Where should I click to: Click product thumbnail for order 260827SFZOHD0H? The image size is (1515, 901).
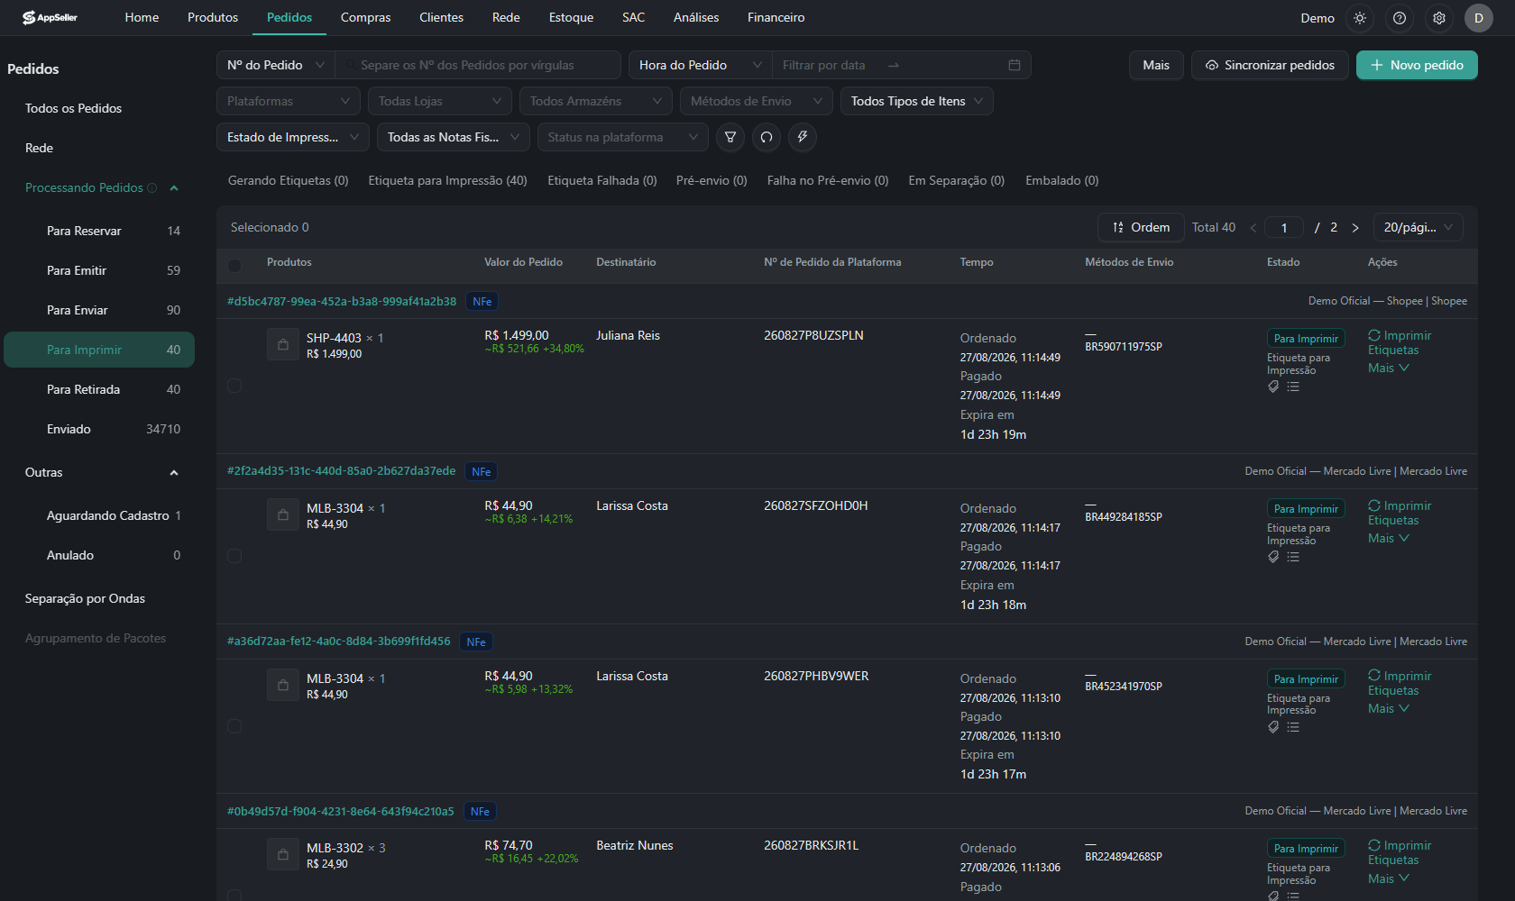pos(283,514)
